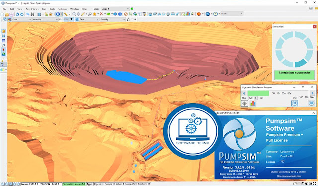Click the red X delete tool
This screenshot has width=318, height=186.
click(x=101, y=14)
